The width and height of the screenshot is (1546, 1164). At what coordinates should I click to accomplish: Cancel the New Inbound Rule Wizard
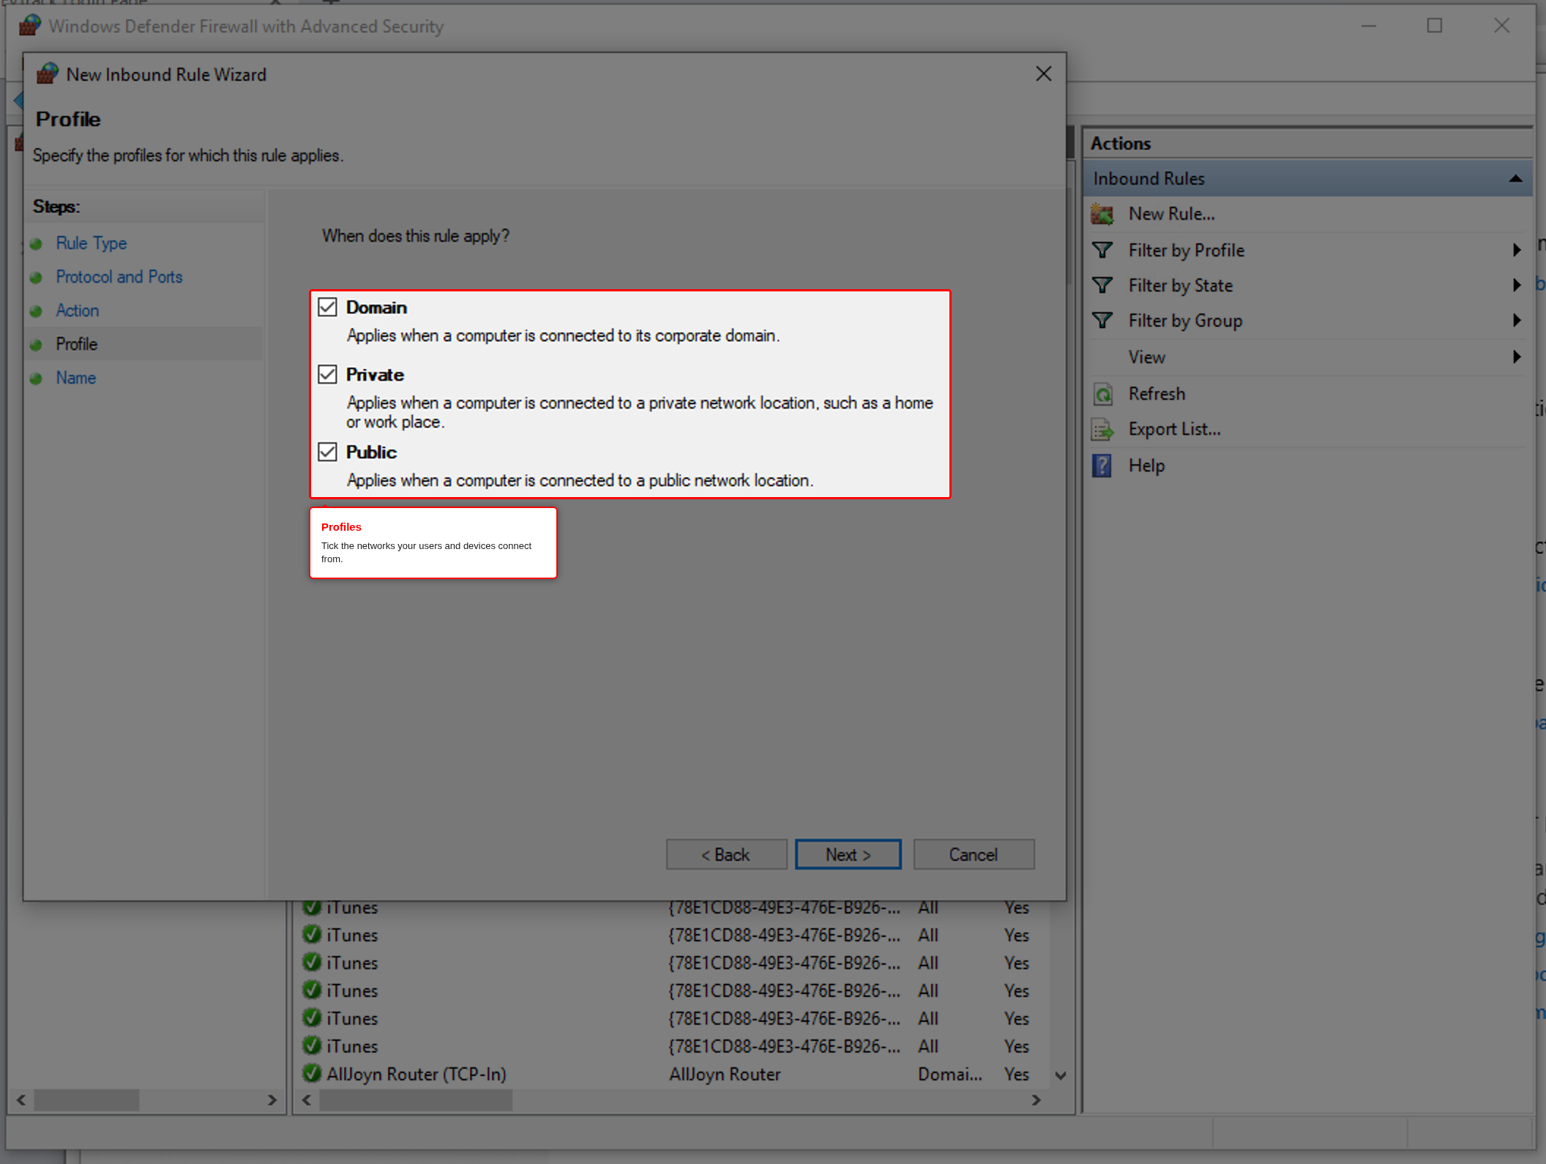[974, 854]
